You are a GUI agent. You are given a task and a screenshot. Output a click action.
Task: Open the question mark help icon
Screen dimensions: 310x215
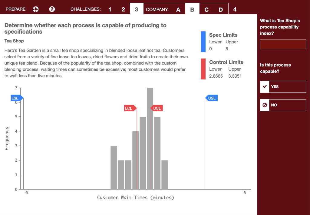coord(52,9)
